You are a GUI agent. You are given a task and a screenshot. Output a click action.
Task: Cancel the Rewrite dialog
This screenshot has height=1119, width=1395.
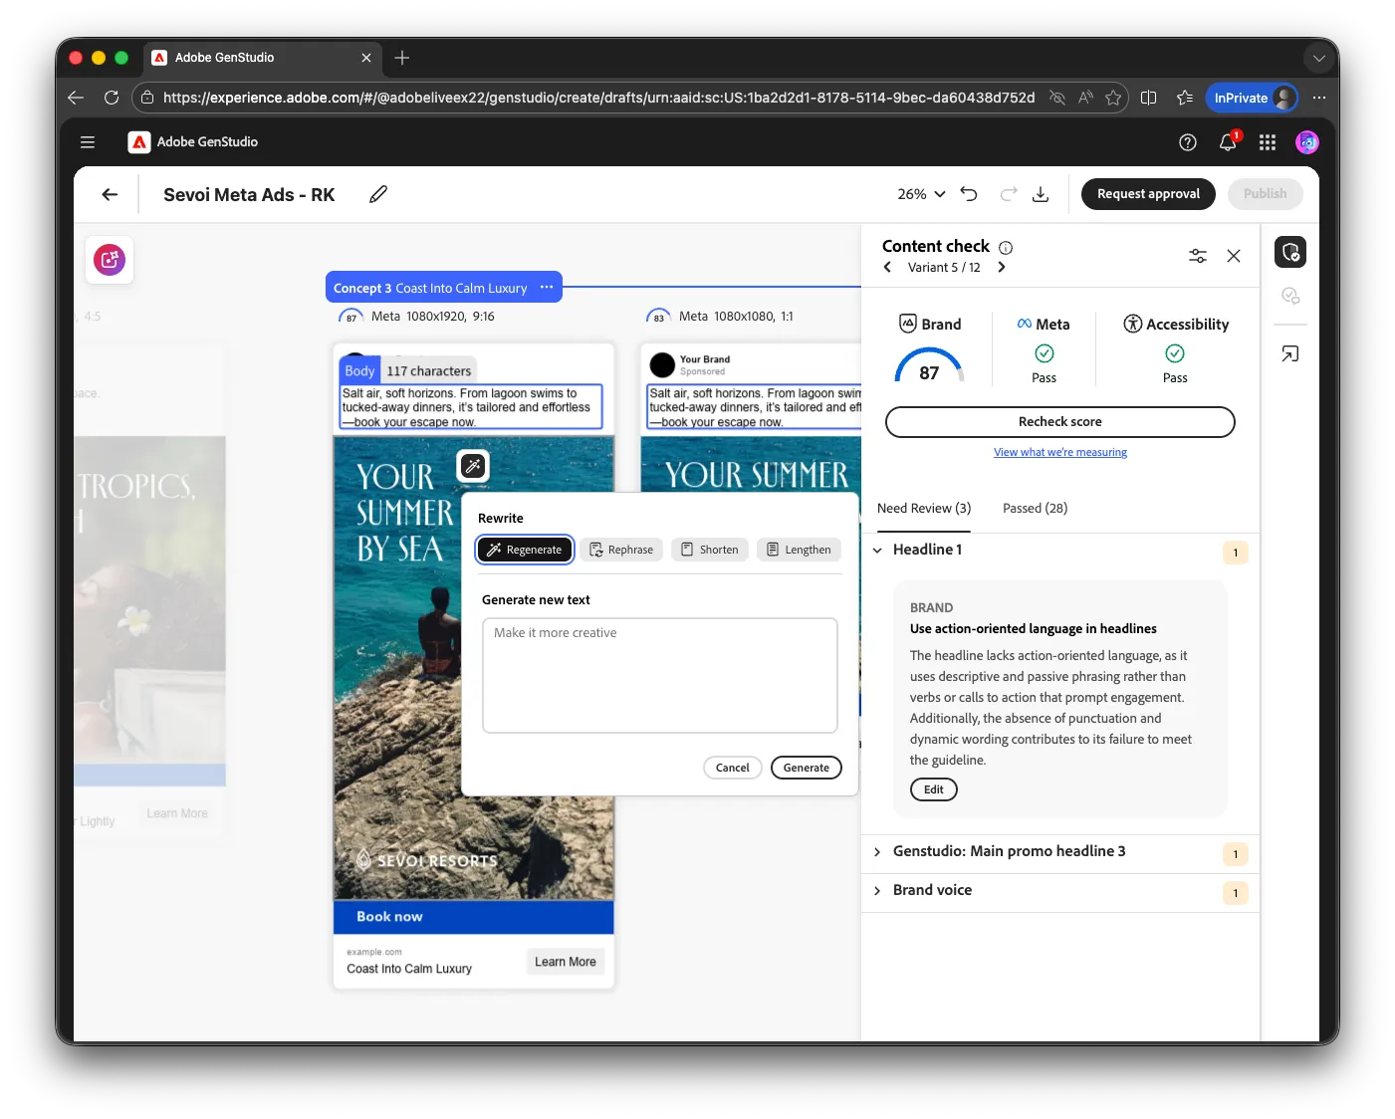733,768
